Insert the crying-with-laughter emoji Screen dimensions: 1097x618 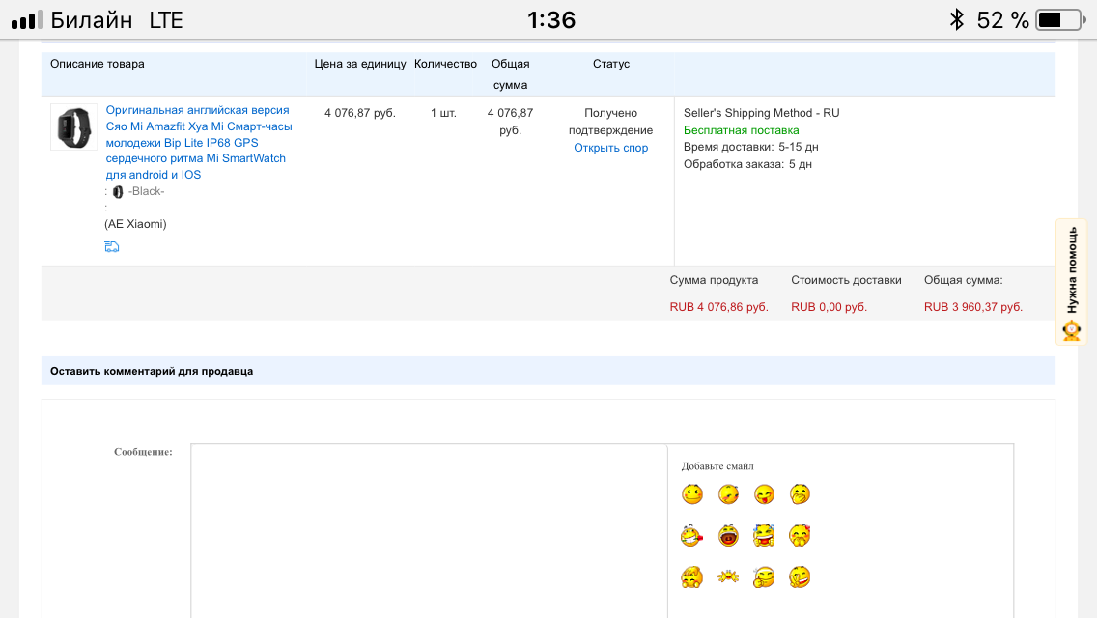(764, 536)
